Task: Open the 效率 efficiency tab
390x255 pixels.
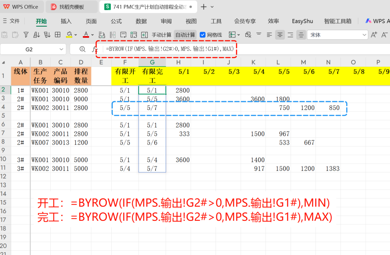Action: coord(273,21)
